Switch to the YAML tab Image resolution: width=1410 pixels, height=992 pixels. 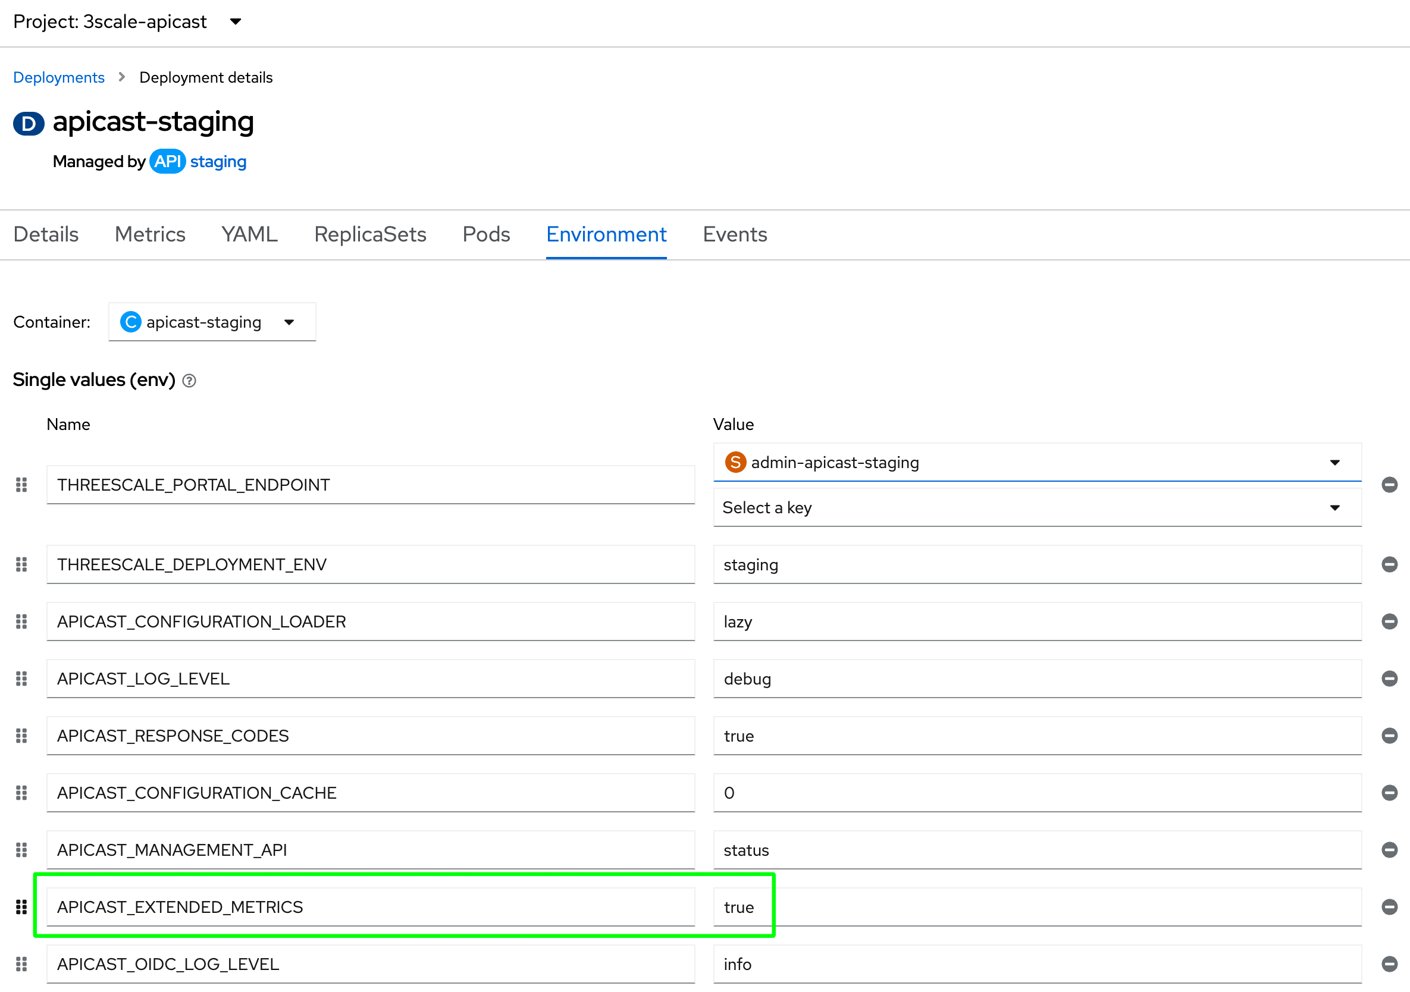(x=249, y=234)
